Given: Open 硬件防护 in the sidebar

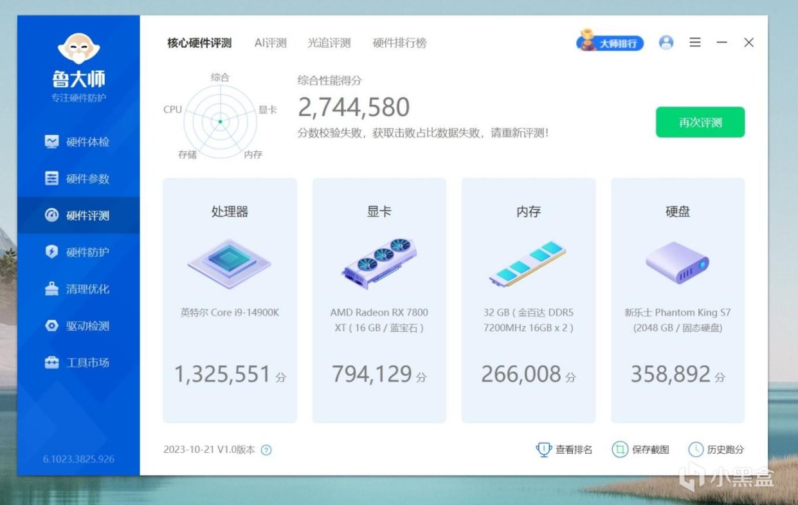Looking at the screenshot, I should (x=78, y=252).
